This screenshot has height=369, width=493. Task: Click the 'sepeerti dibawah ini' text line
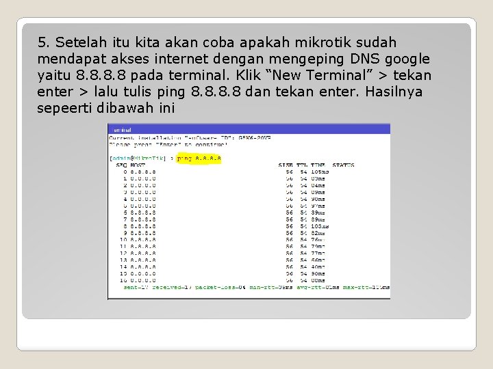[x=106, y=108]
